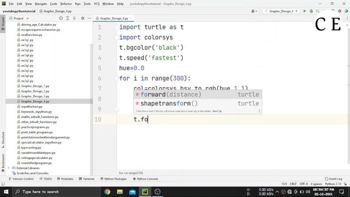The image size is (350, 197).
Task: Open Graphic_Design_2.py in project tree
Action: (x=35, y=91)
